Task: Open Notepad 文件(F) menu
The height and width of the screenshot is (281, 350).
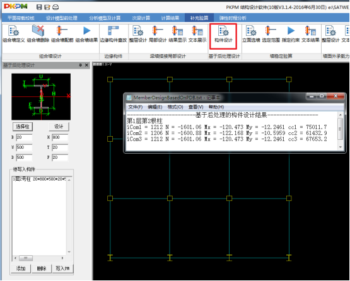Action: coord(135,107)
